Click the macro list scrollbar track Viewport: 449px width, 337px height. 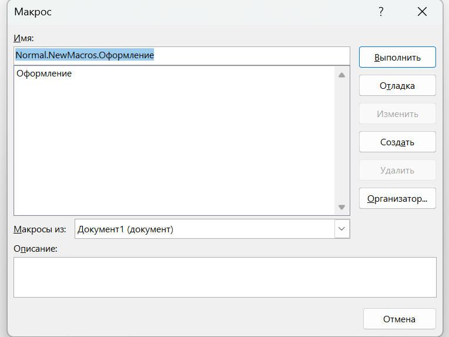pos(342,141)
